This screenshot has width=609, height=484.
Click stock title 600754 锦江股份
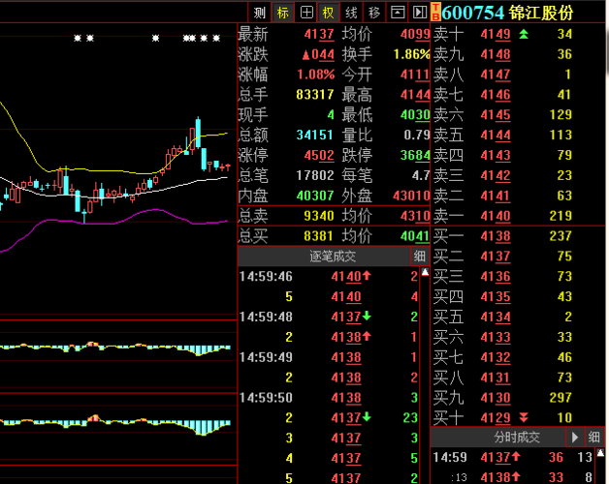[x=507, y=13]
